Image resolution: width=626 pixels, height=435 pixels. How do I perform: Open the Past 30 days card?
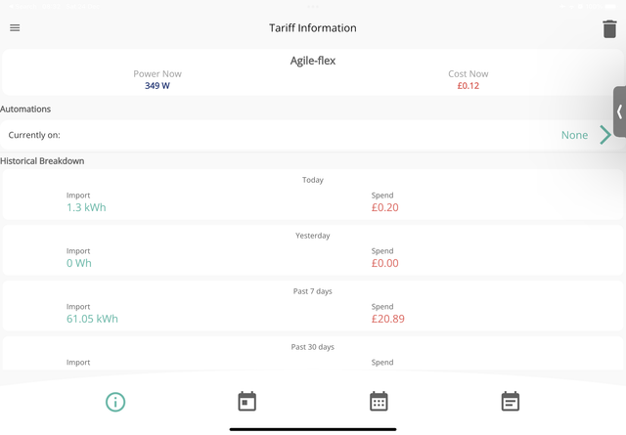[313, 353]
